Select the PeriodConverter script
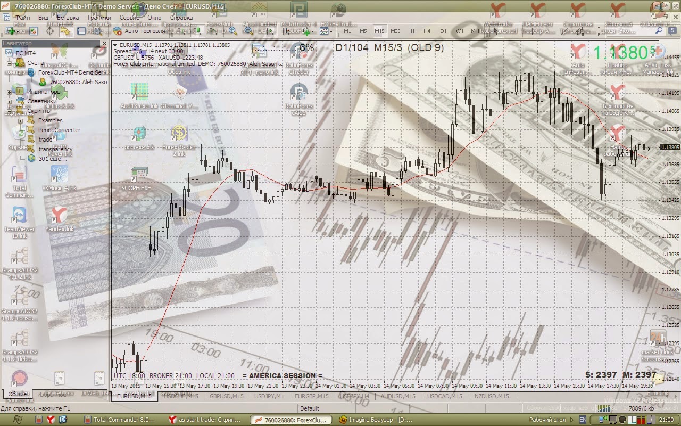 coord(59,130)
